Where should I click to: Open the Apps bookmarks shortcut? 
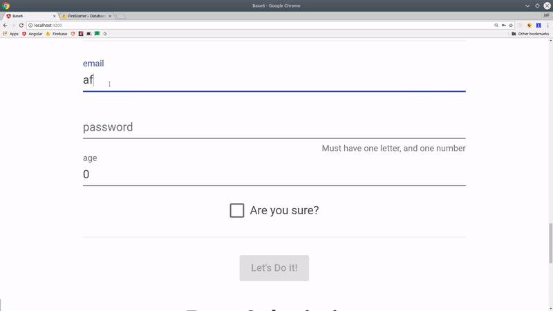10,33
